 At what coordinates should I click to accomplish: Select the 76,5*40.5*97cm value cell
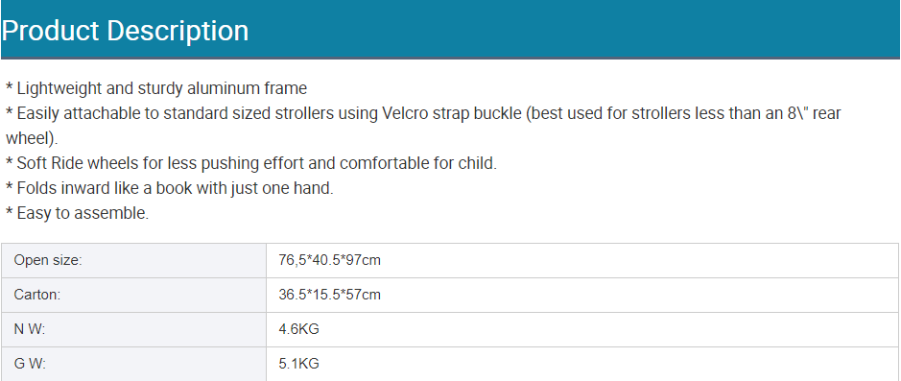coord(582,260)
